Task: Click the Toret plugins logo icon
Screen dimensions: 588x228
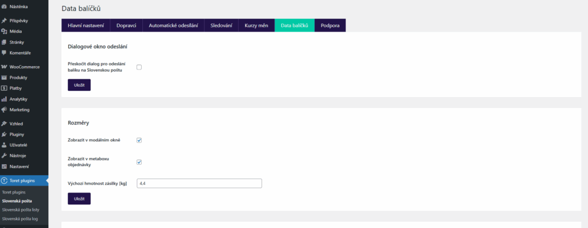Action: pyautogui.click(x=5, y=180)
